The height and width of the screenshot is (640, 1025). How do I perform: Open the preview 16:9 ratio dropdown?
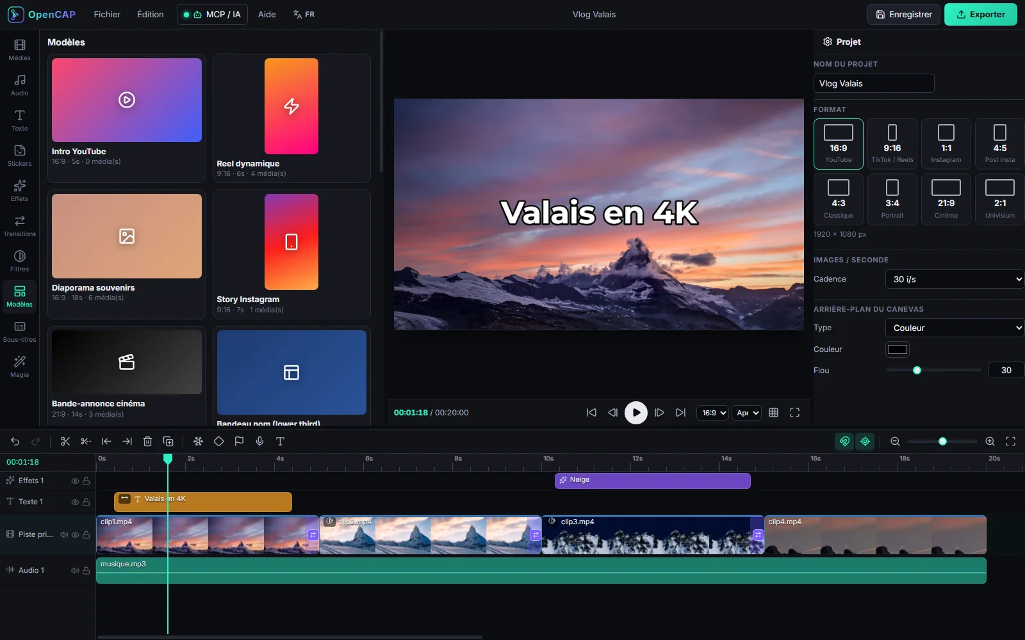click(x=712, y=413)
